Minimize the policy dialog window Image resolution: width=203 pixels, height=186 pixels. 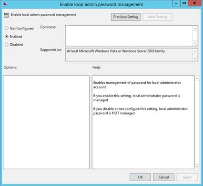176,3
